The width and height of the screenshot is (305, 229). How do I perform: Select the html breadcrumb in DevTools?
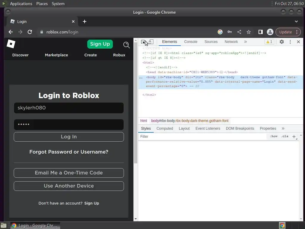pyautogui.click(x=144, y=121)
